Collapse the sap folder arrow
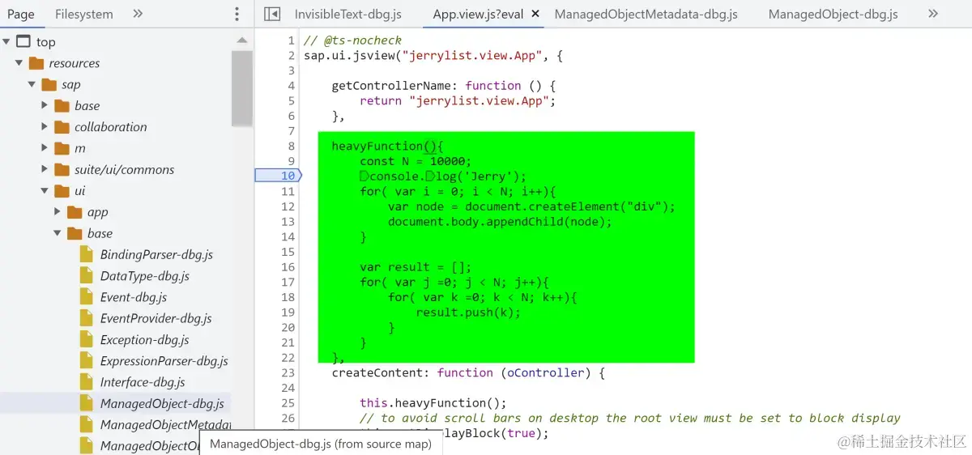 click(x=32, y=84)
